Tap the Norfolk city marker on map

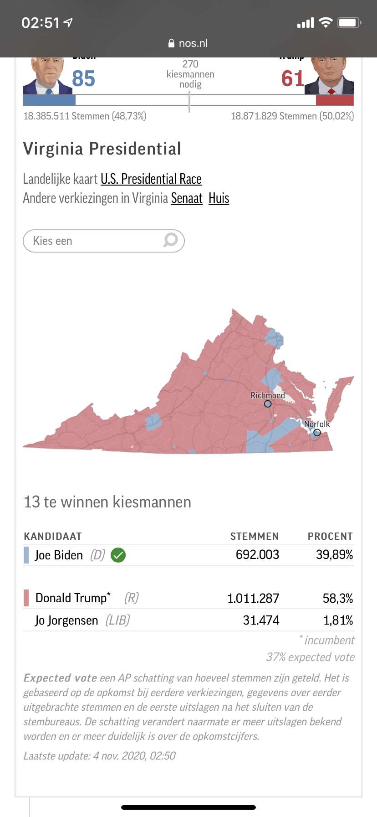click(317, 433)
